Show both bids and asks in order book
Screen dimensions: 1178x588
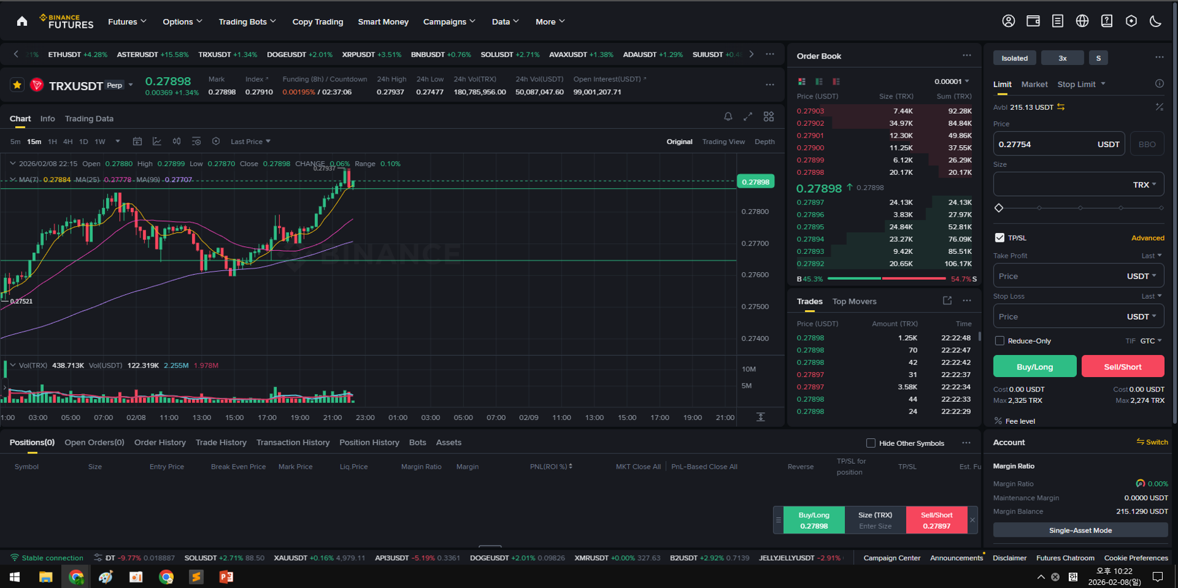click(x=802, y=81)
